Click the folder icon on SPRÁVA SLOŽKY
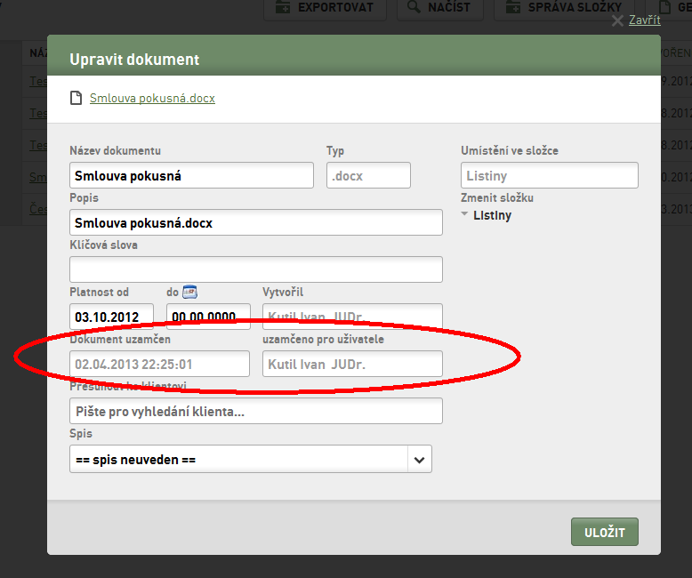This screenshot has height=578, width=692. 513,7
